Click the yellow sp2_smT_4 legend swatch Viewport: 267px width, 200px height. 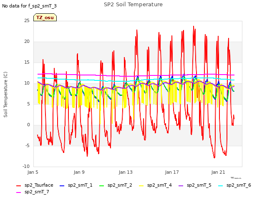(x=141, y=186)
